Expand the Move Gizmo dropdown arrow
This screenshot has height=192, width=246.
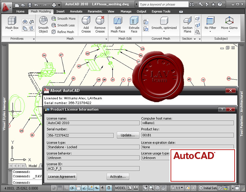click(x=229, y=32)
